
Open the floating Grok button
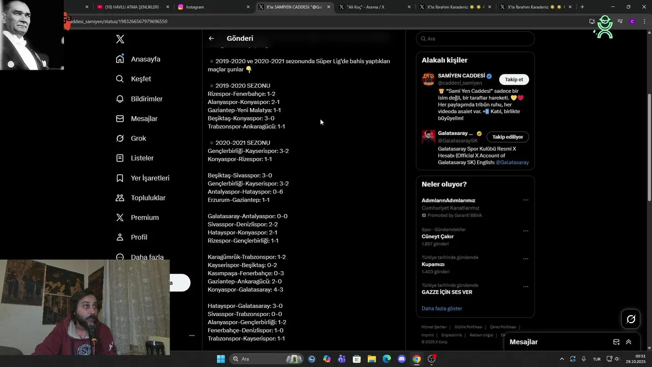point(631,319)
